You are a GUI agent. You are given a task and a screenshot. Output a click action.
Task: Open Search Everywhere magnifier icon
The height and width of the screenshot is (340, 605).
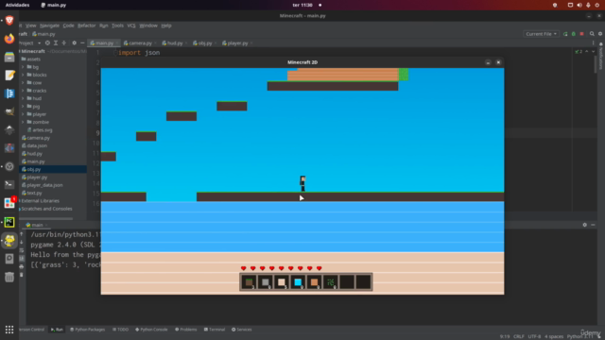point(592,34)
